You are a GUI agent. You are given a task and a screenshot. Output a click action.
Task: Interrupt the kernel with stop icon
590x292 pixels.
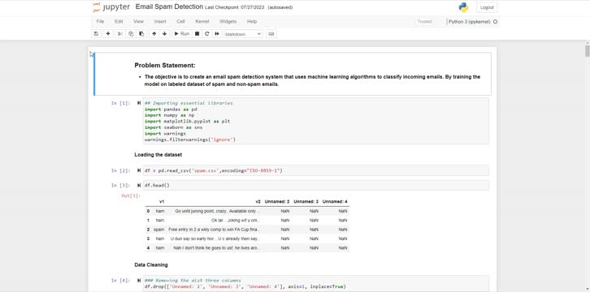[x=197, y=34]
